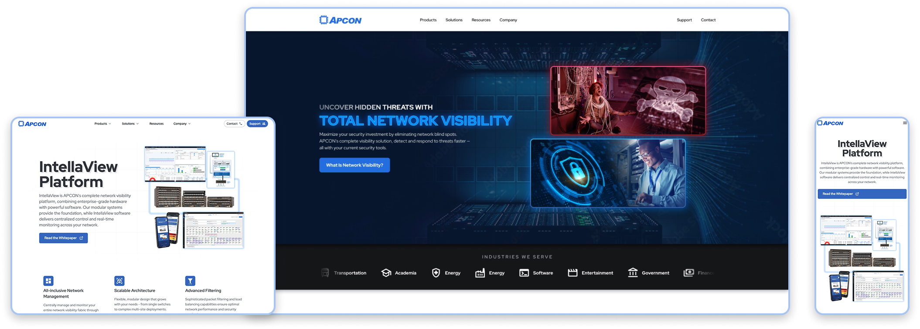Image resolution: width=920 pixels, height=329 pixels.
Task: Select the INDUSTRIES WE SERVE heading
Action: point(517,257)
